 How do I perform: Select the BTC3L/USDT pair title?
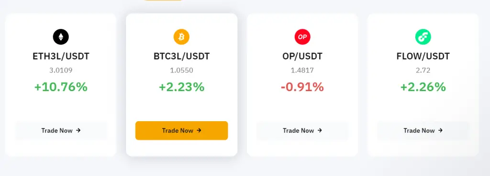pyautogui.click(x=181, y=56)
